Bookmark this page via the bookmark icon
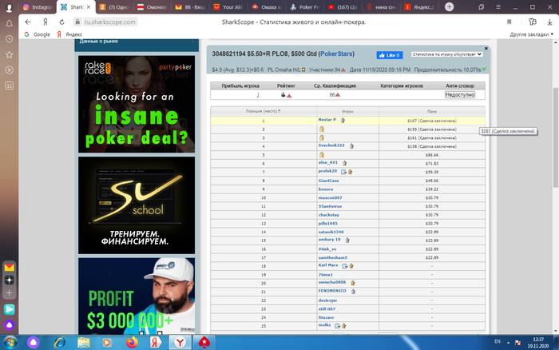The image size is (559, 350). [x=509, y=22]
